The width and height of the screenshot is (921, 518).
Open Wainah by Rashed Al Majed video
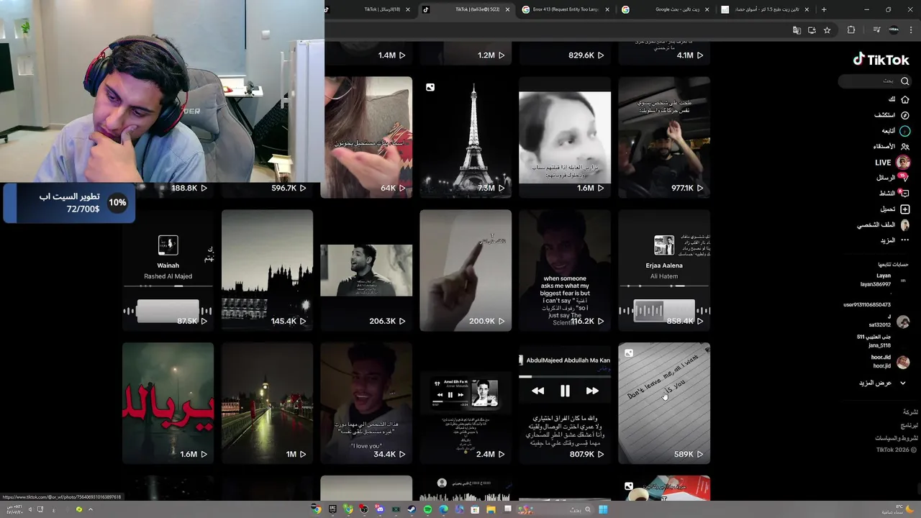pos(168,271)
